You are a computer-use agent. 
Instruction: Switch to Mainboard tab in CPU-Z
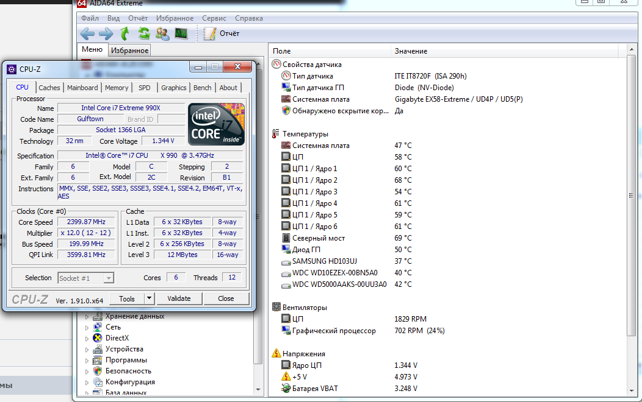click(x=82, y=88)
